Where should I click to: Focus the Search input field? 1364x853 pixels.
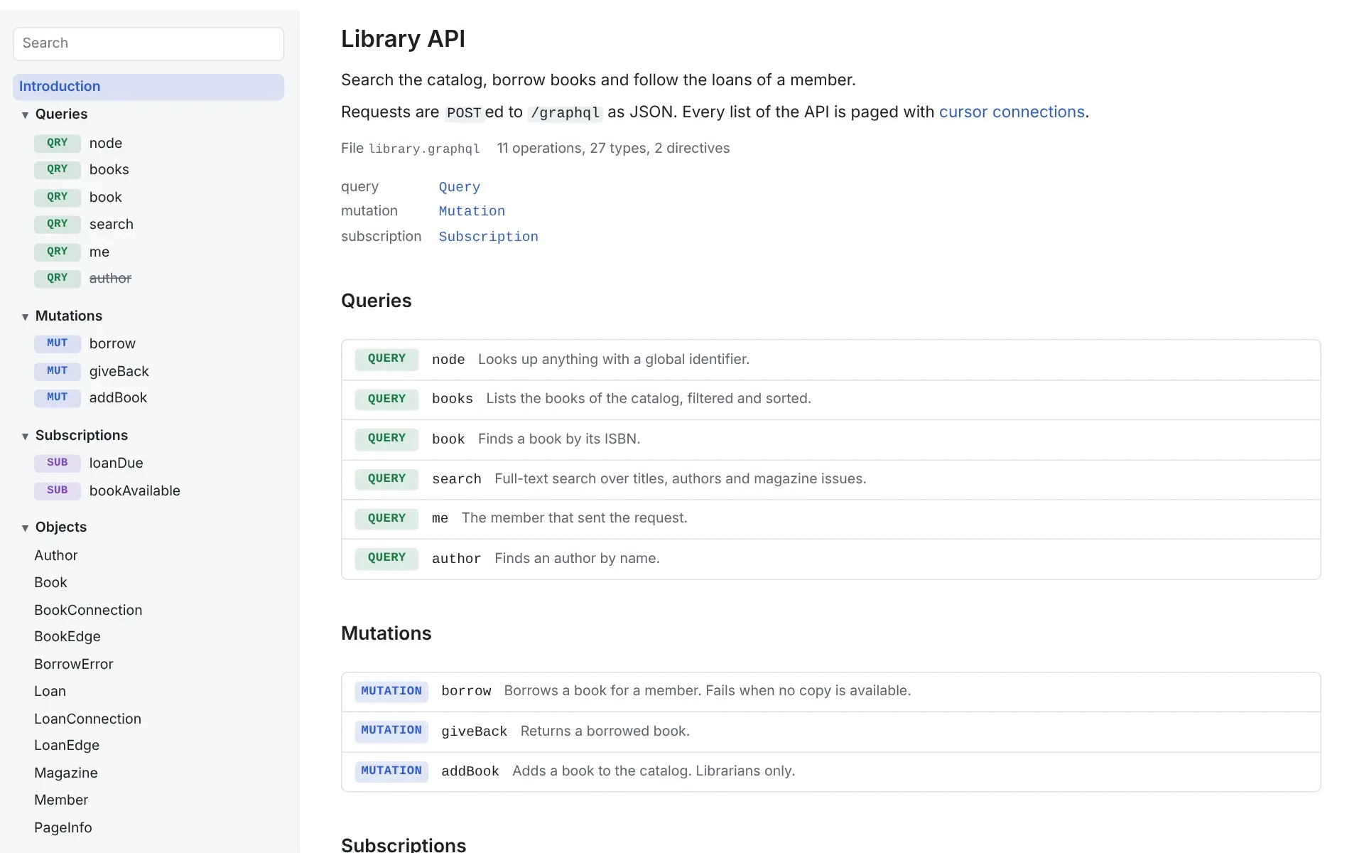[148, 43]
